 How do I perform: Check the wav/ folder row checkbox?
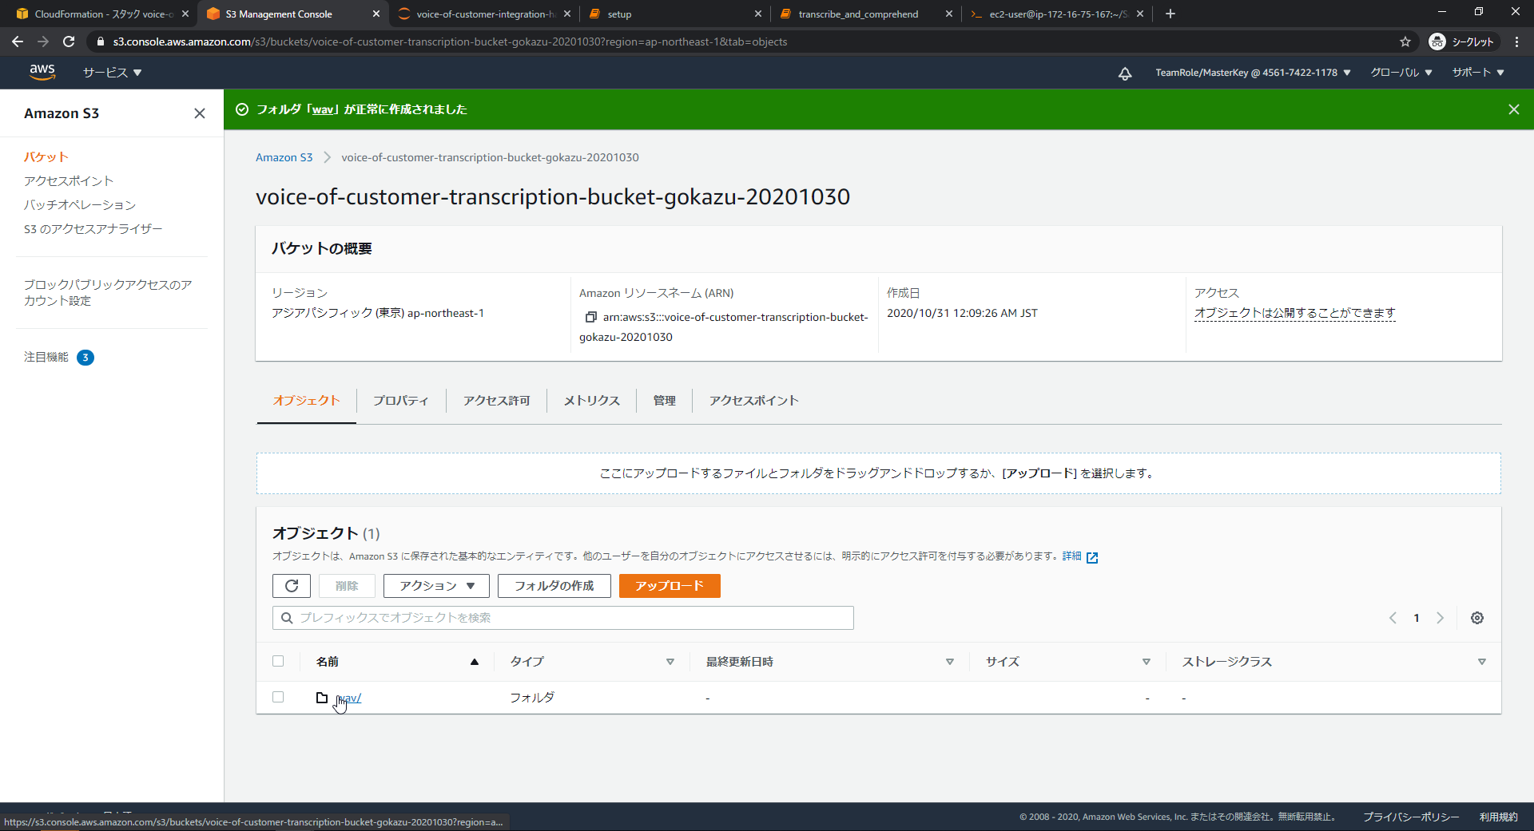point(278,697)
